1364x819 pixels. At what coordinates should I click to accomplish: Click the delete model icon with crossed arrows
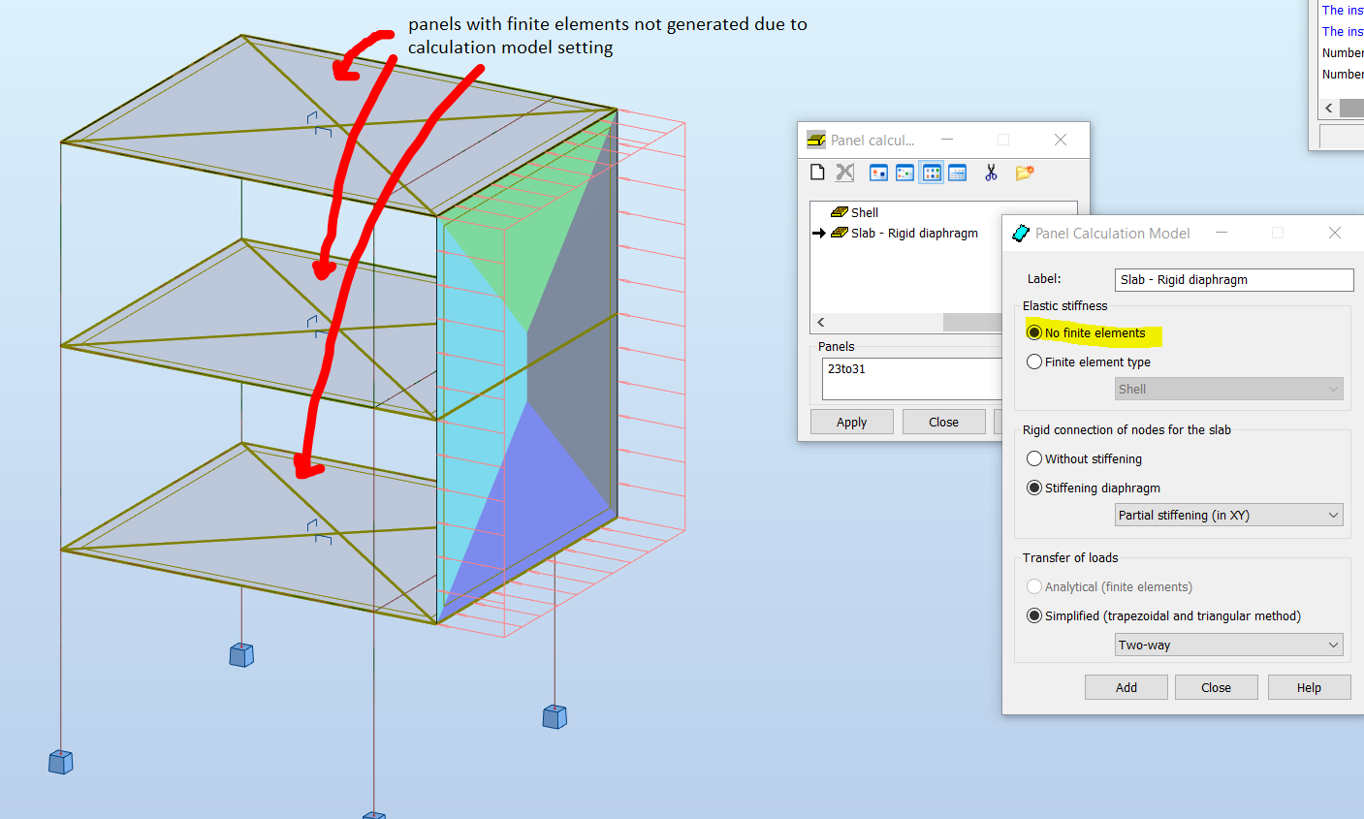[844, 172]
